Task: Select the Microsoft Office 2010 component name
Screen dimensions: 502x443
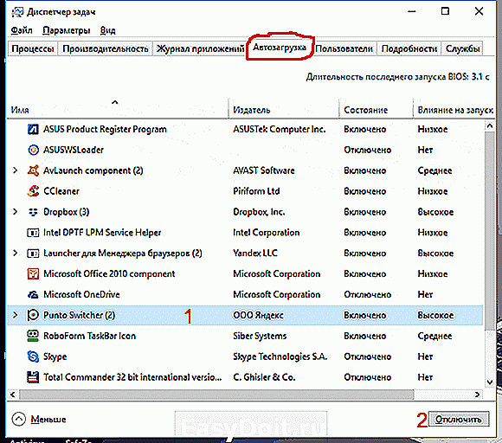Action: click(109, 274)
